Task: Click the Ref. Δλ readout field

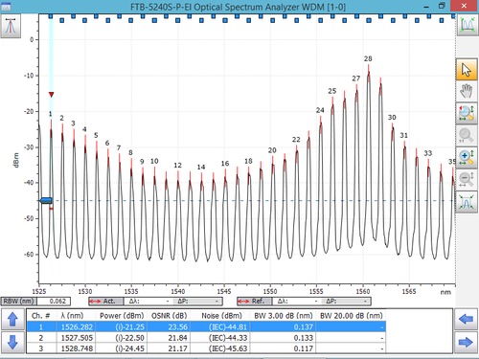Action: click(297, 301)
